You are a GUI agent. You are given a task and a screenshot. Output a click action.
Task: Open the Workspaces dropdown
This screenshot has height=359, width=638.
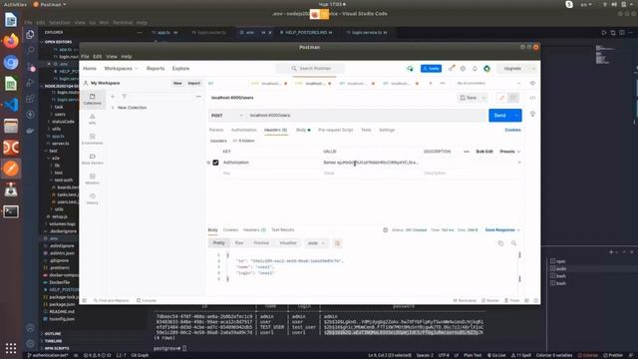(x=121, y=69)
